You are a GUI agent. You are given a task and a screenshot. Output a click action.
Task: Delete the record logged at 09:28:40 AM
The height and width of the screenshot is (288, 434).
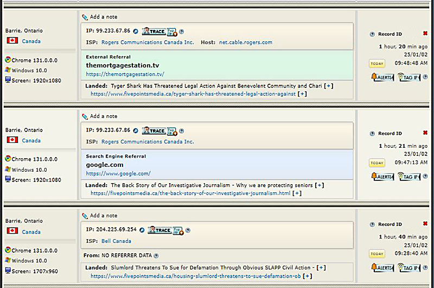tap(425, 223)
